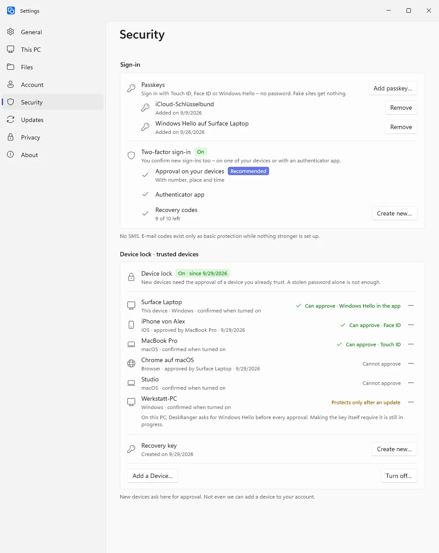Screen dimensions: 439x553
Task: Click the Privacy padlock icon in sidebar
Action: (11, 137)
